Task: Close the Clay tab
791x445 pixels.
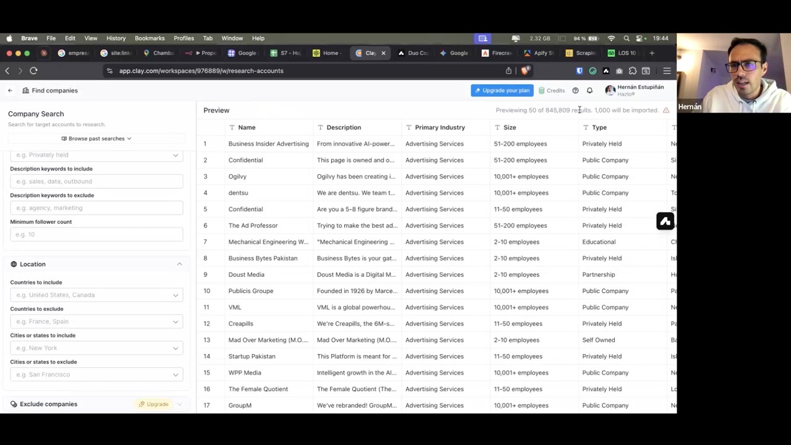Action: (x=383, y=53)
